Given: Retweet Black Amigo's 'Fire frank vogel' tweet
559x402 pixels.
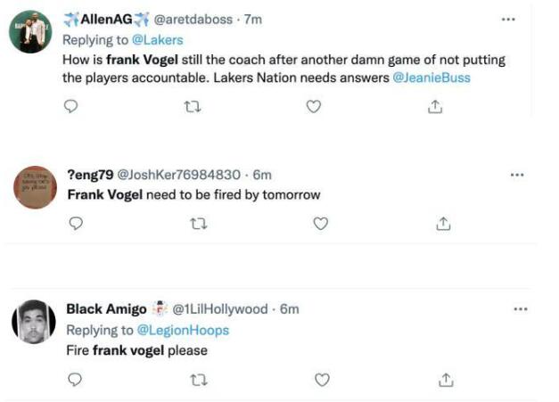Looking at the screenshot, I should click(197, 380).
